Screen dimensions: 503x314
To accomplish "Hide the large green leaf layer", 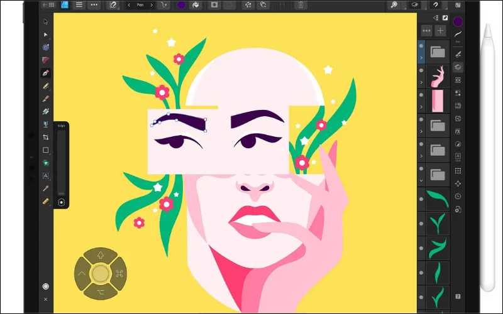I will (421, 199).
